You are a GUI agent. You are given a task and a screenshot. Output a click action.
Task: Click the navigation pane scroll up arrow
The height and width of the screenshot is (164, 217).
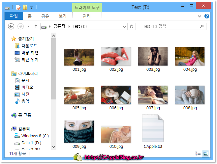[x=53, y=36]
